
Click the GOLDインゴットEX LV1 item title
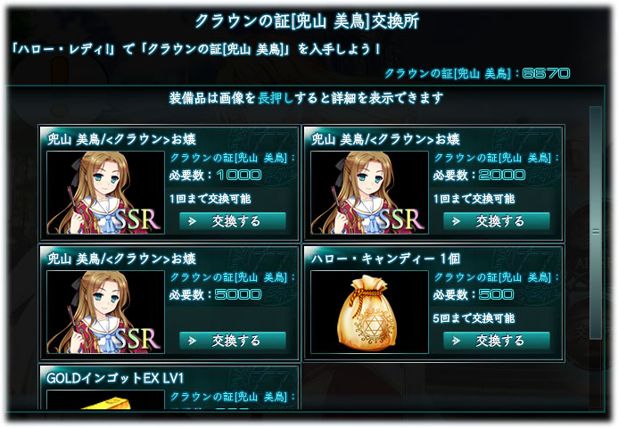point(115,378)
